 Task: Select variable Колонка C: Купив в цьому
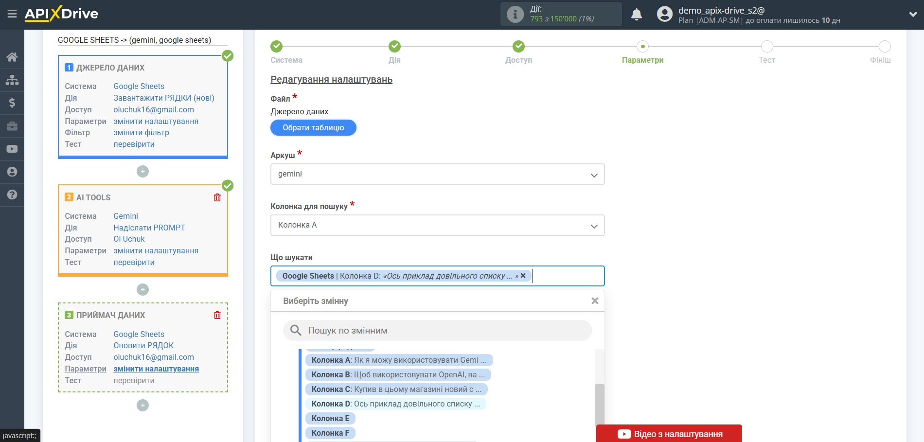click(x=396, y=389)
